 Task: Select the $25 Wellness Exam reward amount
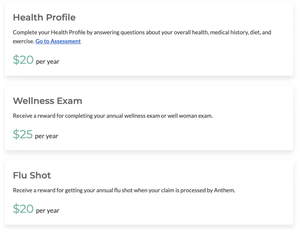(x=23, y=134)
